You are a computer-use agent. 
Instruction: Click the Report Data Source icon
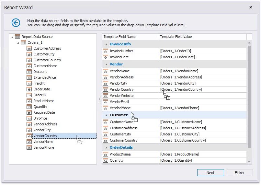[x=17, y=37]
